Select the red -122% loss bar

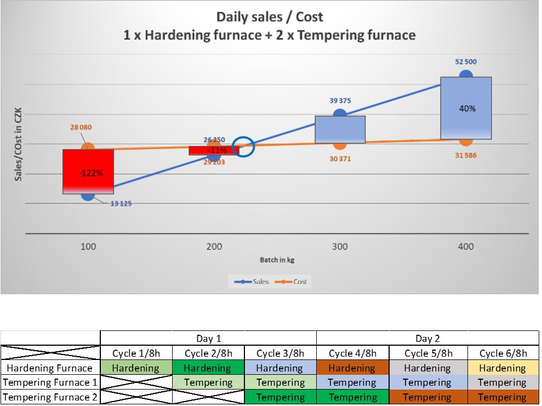(88, 171)
